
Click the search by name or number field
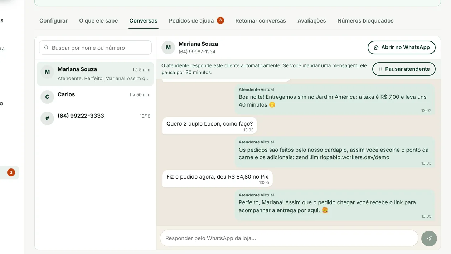tap(95, 48)
